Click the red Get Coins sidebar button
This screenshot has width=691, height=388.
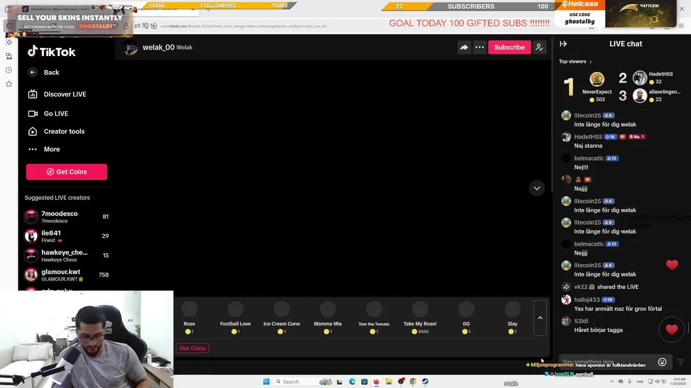66,172
